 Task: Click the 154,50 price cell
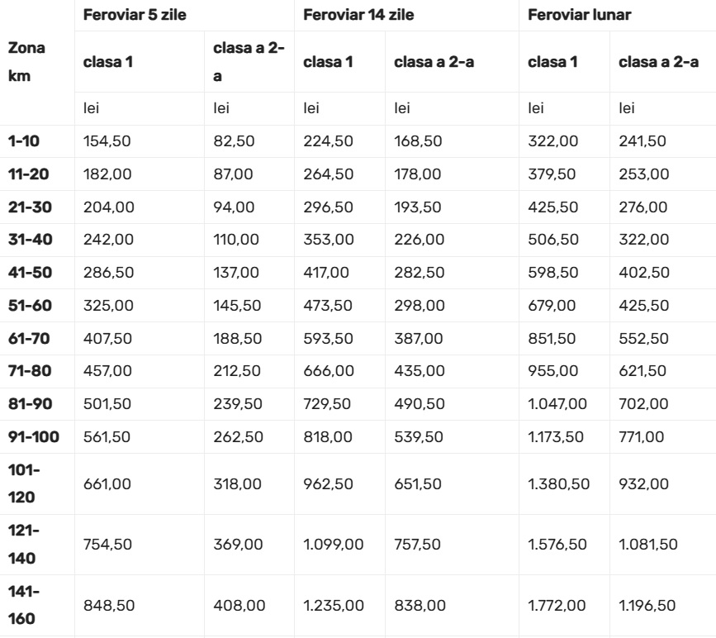pos(107,141)
